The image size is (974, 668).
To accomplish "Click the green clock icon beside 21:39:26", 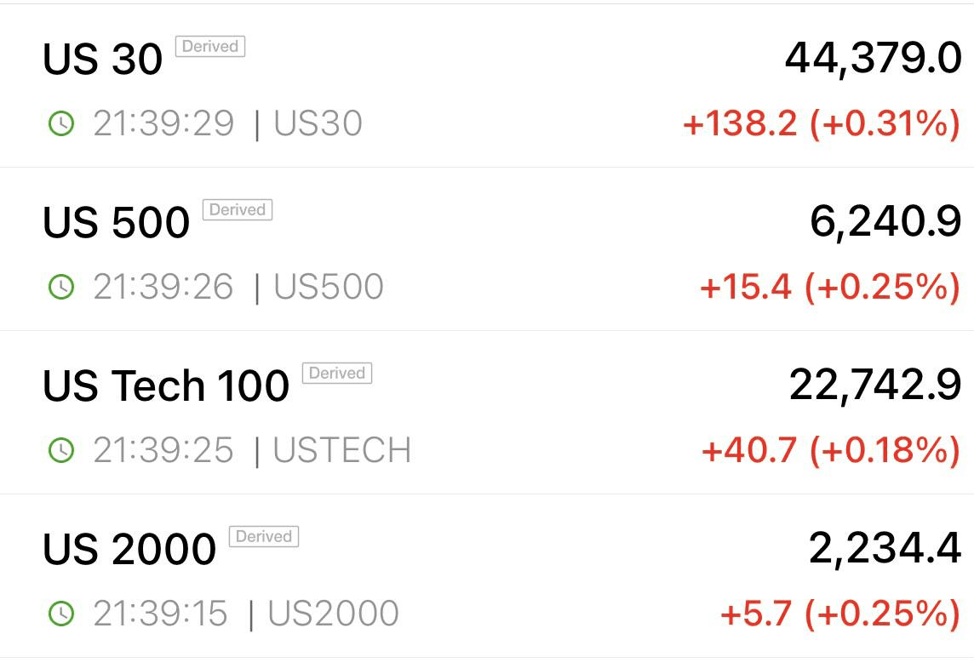I will pyautogui.click(x=61, y=287).
